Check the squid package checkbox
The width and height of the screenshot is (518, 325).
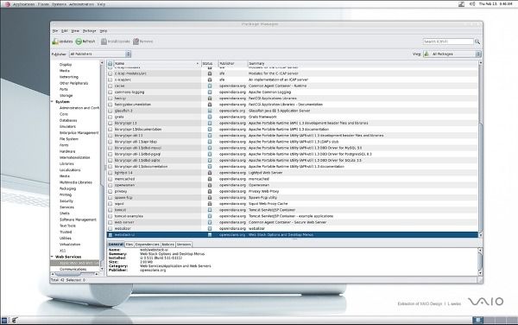(111, 204)
